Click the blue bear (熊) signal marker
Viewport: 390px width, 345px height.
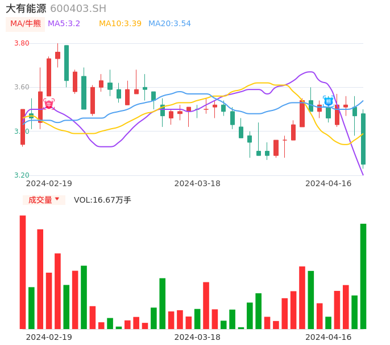(x=328, y=101)
